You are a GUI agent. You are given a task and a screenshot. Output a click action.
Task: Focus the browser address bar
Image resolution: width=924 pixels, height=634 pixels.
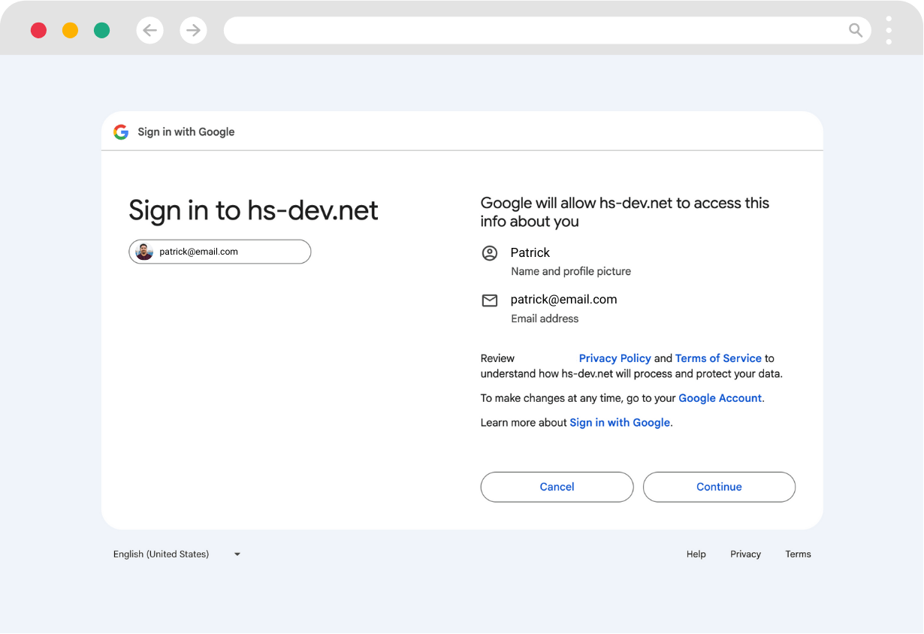pyautogui.click(x=548, y=30)
